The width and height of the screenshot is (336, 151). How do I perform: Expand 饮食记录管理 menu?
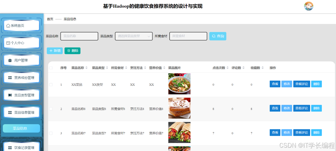pyautogui.click(x=21, y=148)
